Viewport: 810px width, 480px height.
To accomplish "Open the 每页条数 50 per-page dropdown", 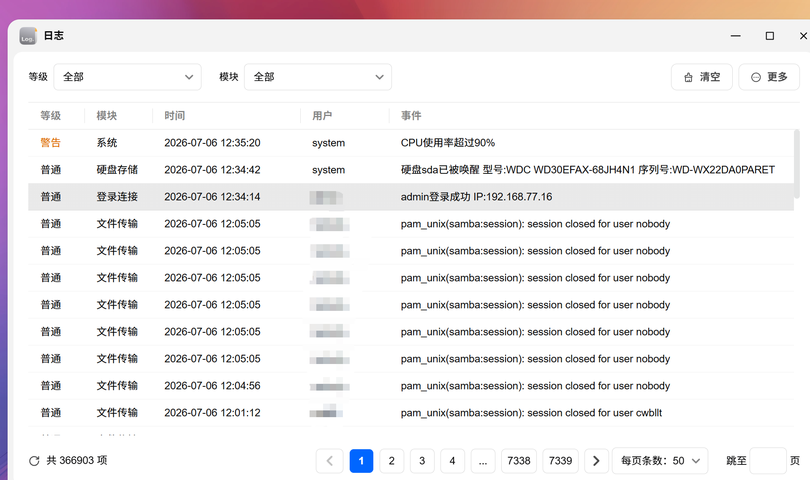I will (660, 461).
